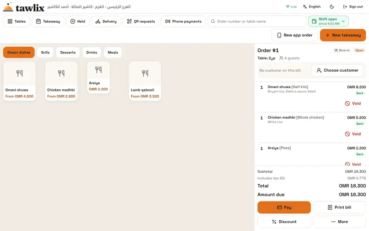Image resolution: width=369 pixels, height=231 pixels.
Task: Click Print bill
Action: pos(339,207)
